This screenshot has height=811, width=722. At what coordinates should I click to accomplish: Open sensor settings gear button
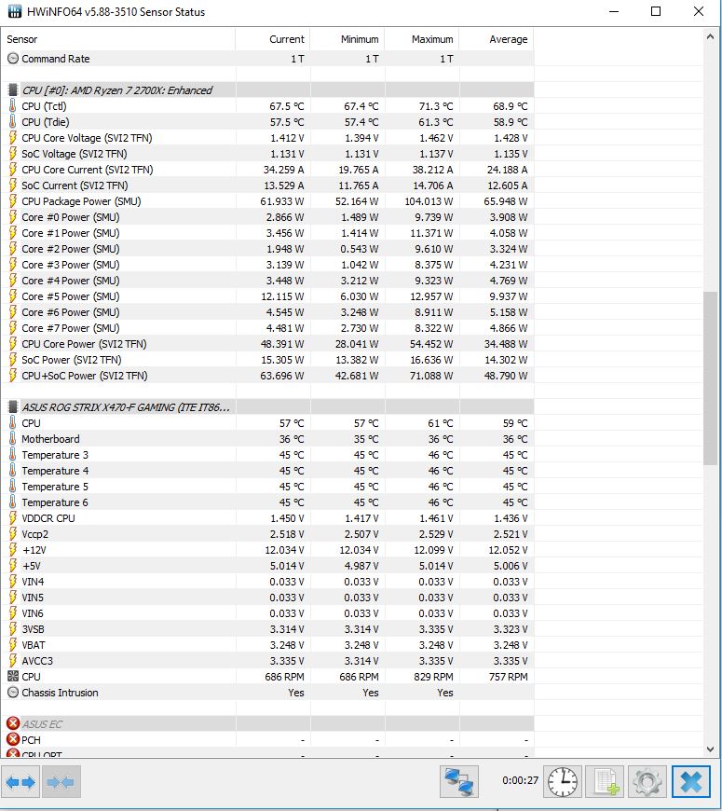647,781
